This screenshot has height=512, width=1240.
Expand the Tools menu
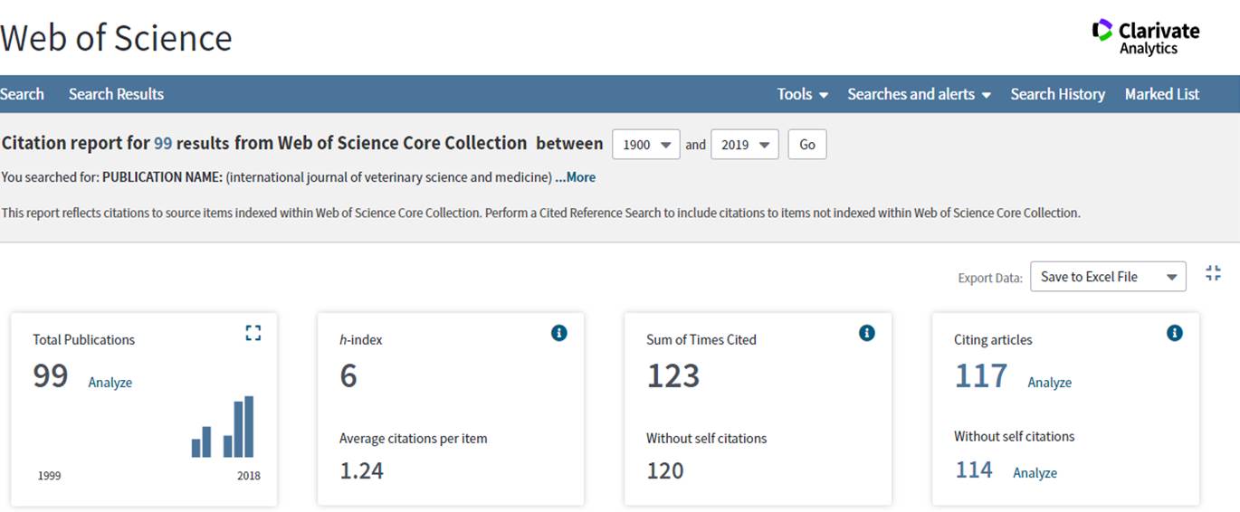803,94
